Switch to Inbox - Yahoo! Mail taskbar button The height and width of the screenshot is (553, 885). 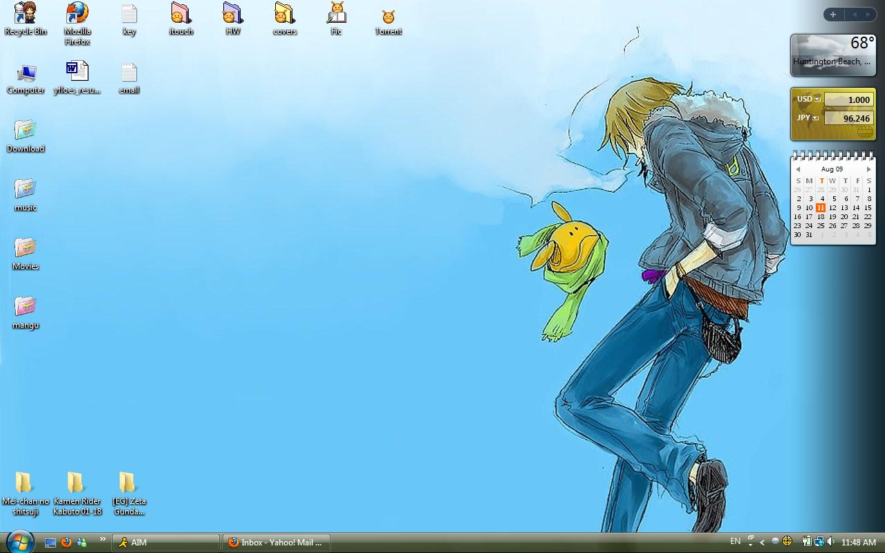277,543
